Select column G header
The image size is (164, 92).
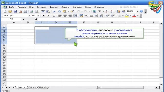click(98, 22)
